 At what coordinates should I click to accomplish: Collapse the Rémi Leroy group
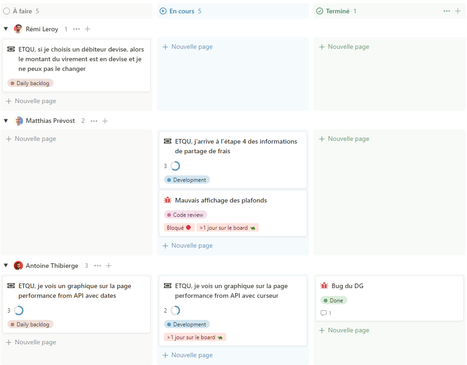[x=6, y=29]
